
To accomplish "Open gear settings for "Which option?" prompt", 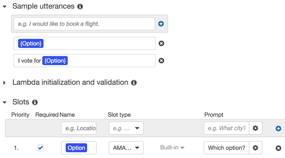I will (255, 148).
